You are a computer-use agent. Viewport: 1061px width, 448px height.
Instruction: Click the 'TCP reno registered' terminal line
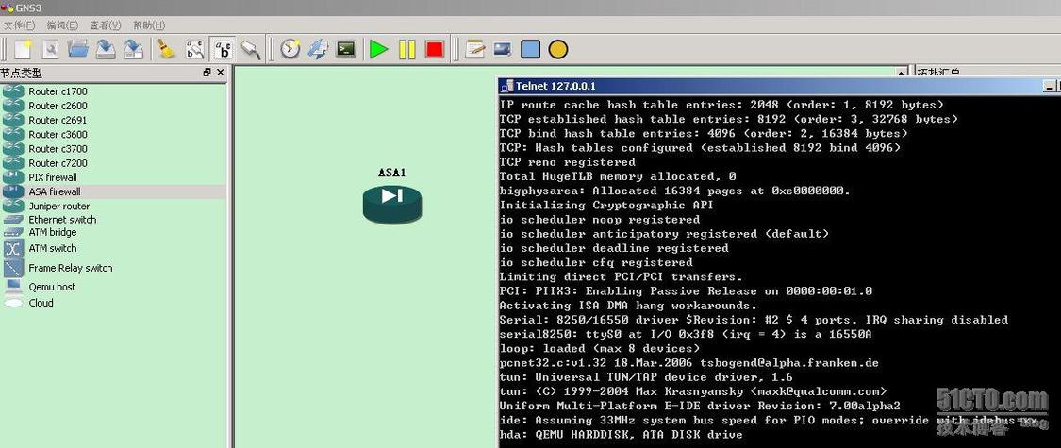pos(567,162)
